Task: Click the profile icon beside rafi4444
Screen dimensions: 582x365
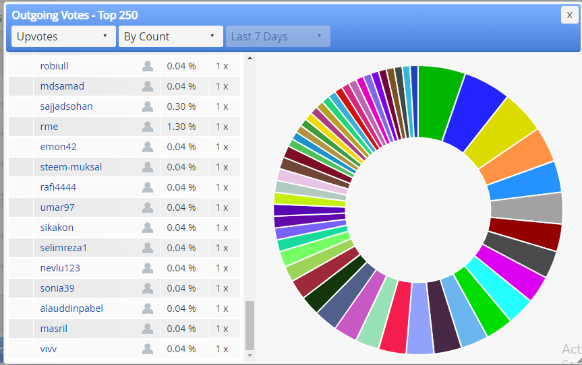Action: 148,187
